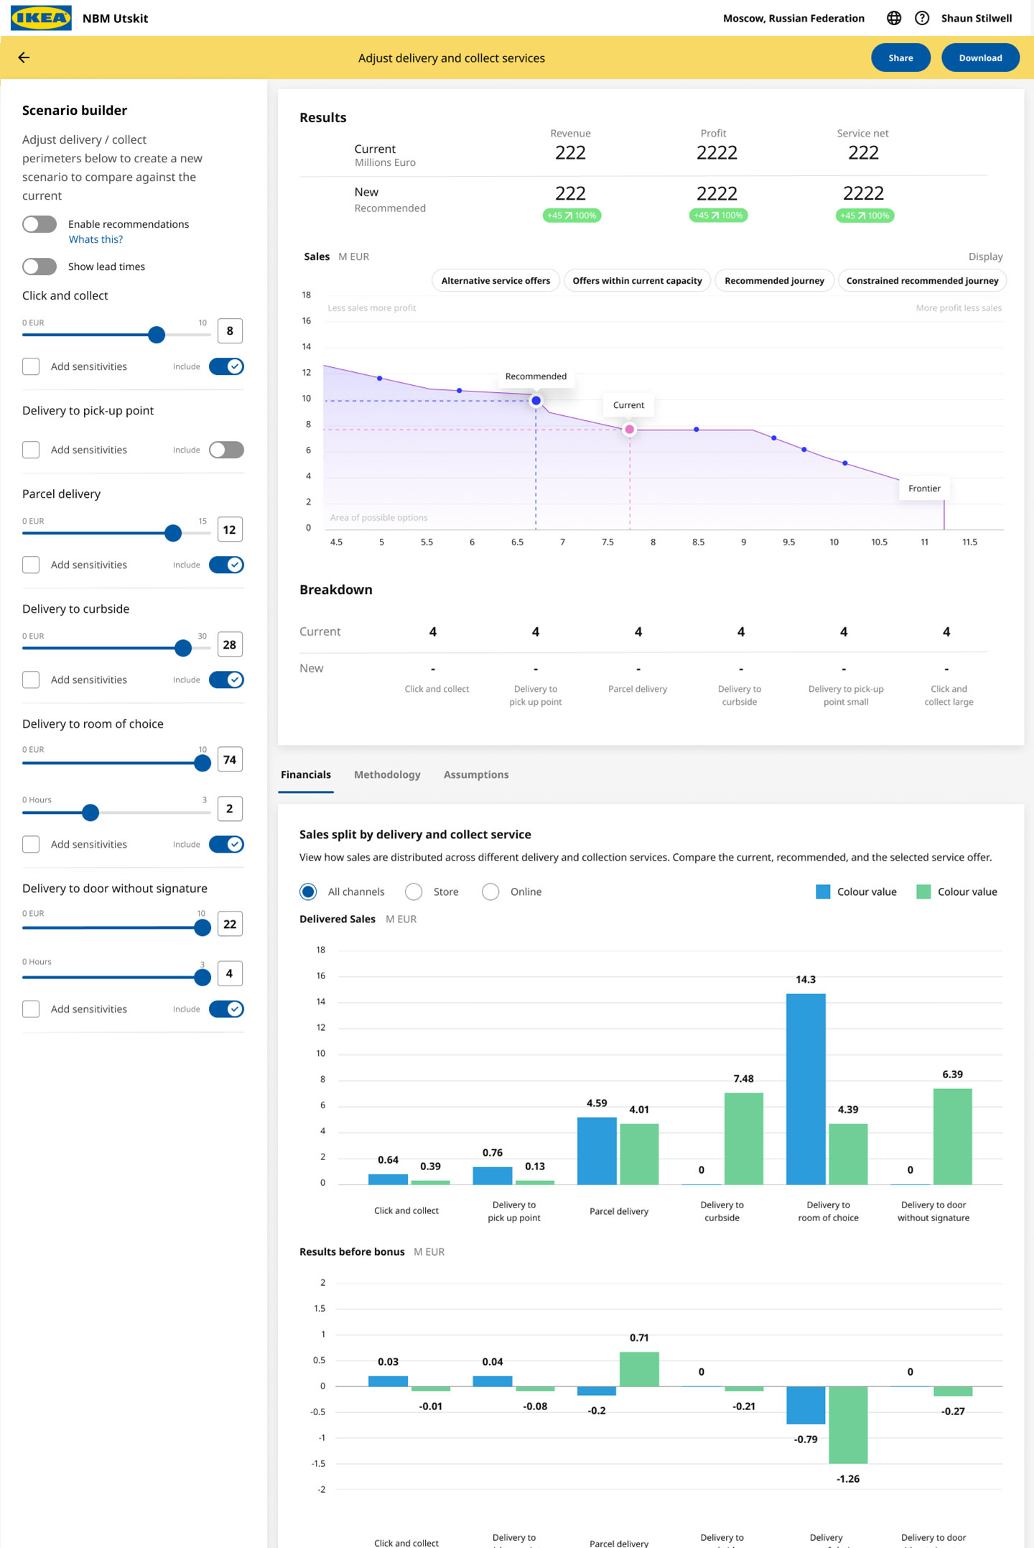Click the pink Current point on the chart
Viewport: 1034px width, 1548px height.
[x=630, y=430]
